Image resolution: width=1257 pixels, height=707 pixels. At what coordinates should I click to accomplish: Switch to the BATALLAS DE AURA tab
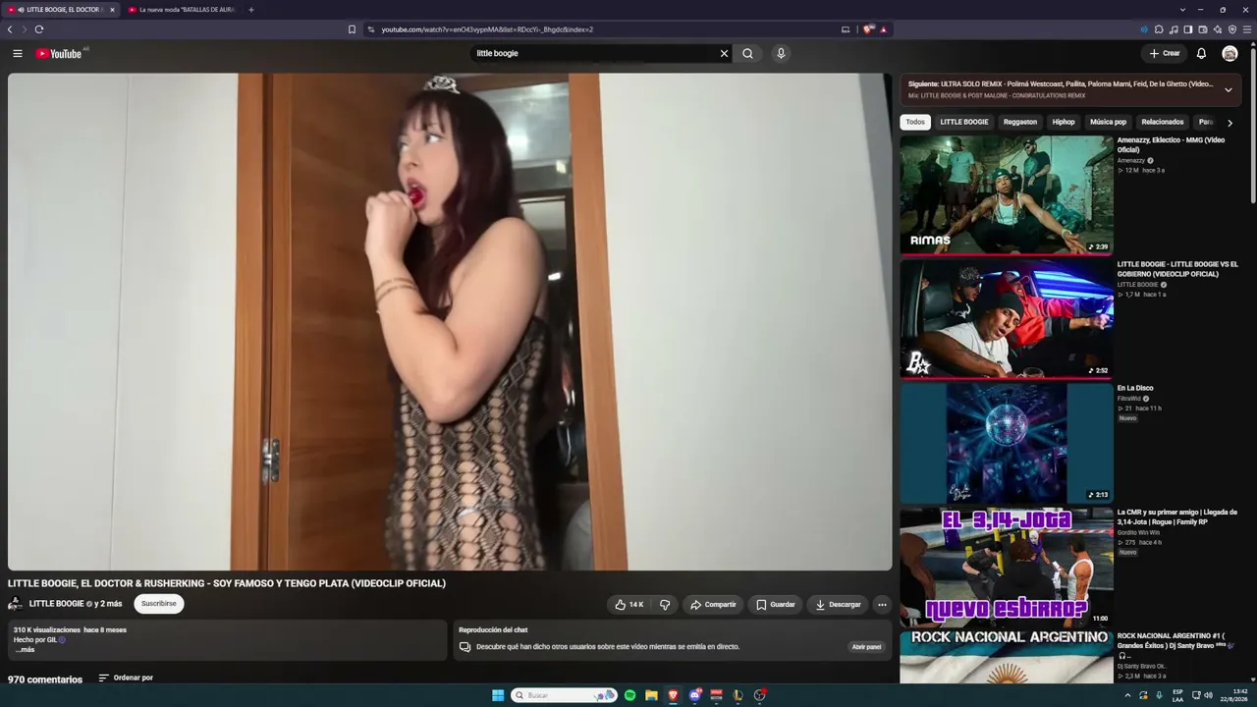pos(182,10)
